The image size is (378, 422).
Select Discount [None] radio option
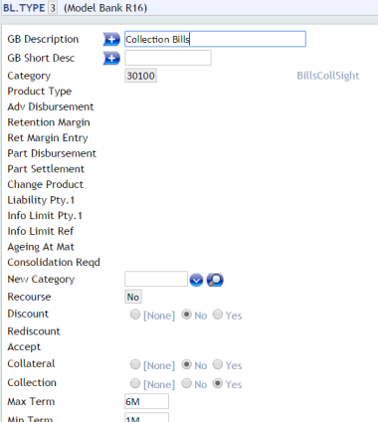point(135,315)
